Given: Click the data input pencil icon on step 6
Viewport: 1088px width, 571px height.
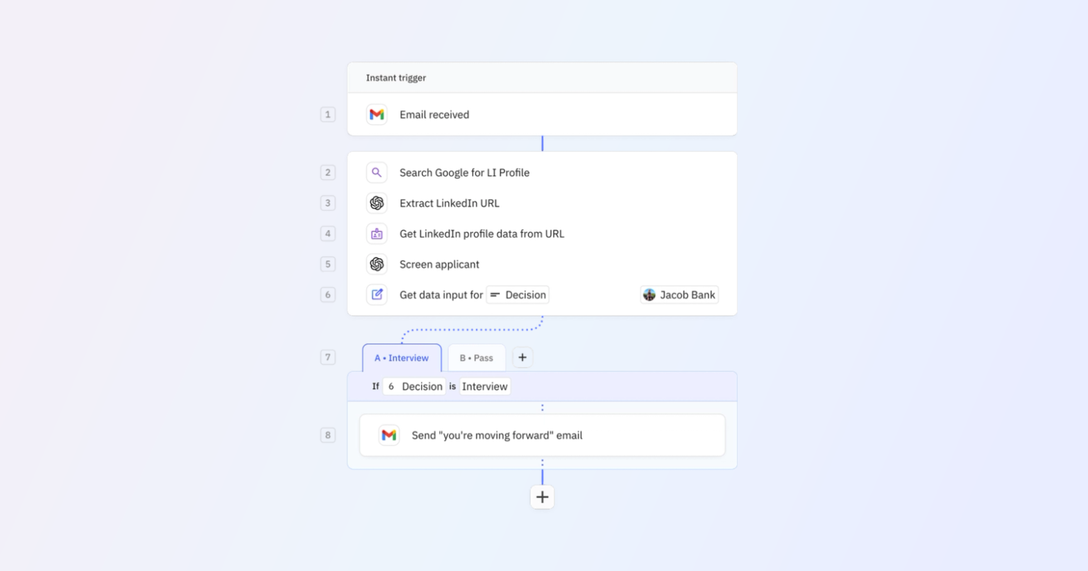Looking at the screenshot, I should 376,295.
